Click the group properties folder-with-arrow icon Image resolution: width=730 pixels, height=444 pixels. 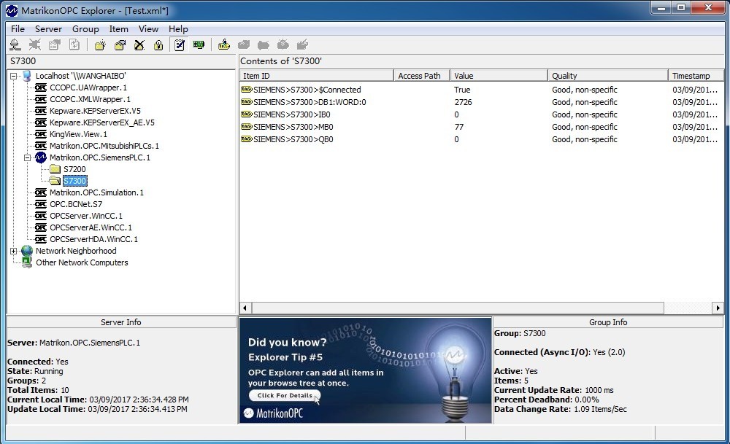click(120, 44)
